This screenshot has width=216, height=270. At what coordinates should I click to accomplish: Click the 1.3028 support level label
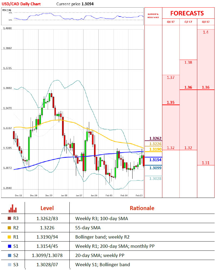point(155,179)
